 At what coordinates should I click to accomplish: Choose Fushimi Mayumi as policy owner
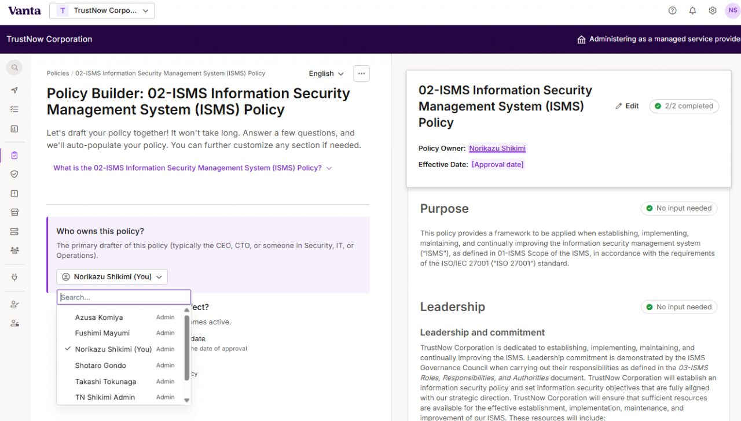point(121,333)
